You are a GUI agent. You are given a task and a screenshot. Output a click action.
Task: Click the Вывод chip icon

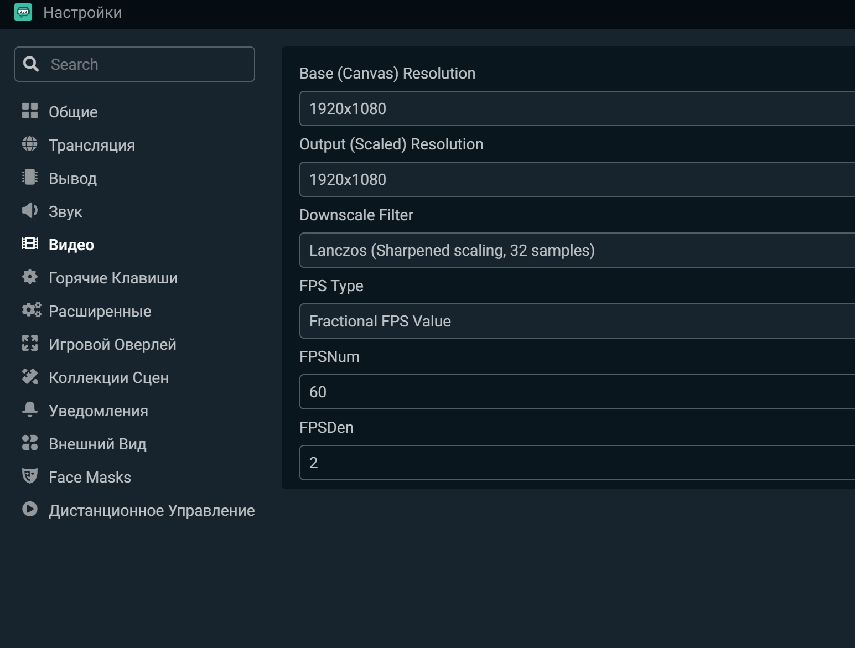[x=30, y=177]
